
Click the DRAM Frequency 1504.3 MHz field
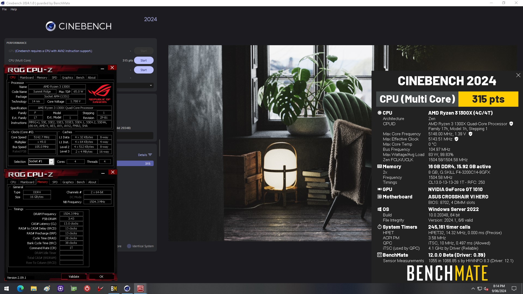click(71, 214)
